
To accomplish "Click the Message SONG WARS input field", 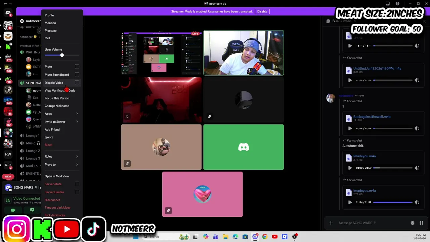I will coord(373,223).
